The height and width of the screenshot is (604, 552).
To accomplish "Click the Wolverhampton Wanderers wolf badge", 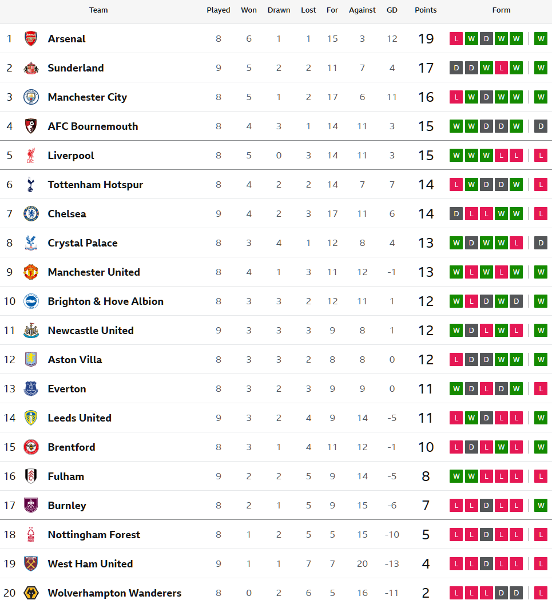I will pos(31,593).
